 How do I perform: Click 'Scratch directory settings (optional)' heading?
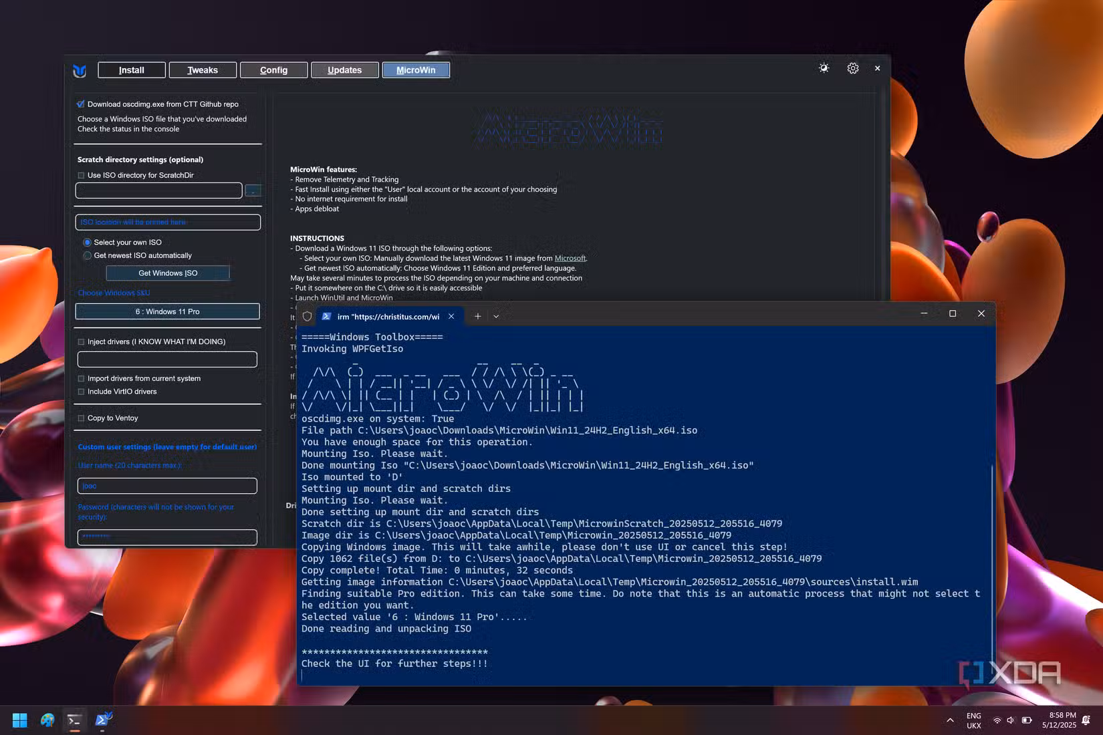pos(140,160)
